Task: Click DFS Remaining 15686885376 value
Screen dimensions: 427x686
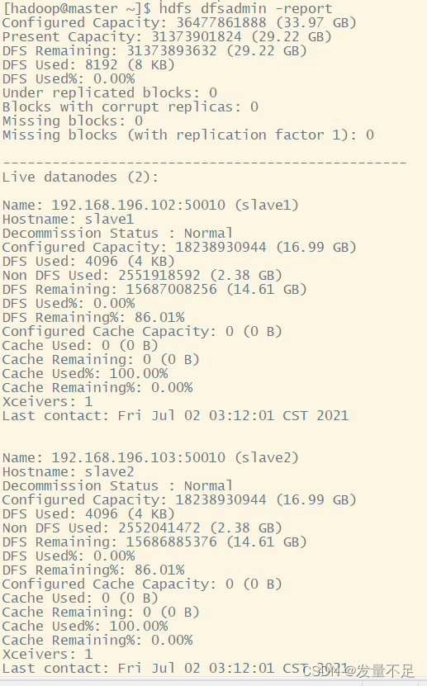Action: pyautogui.click(x=172, y=542)
